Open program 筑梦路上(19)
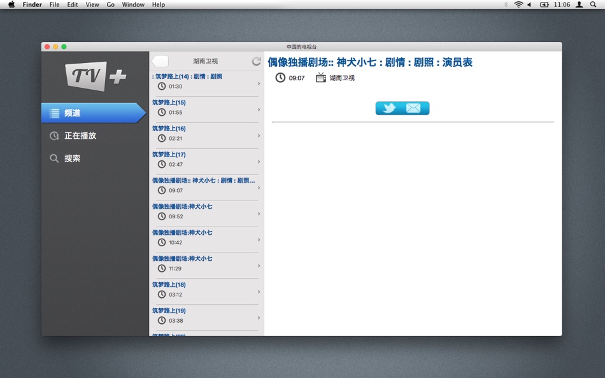 [x=206, y=318]
